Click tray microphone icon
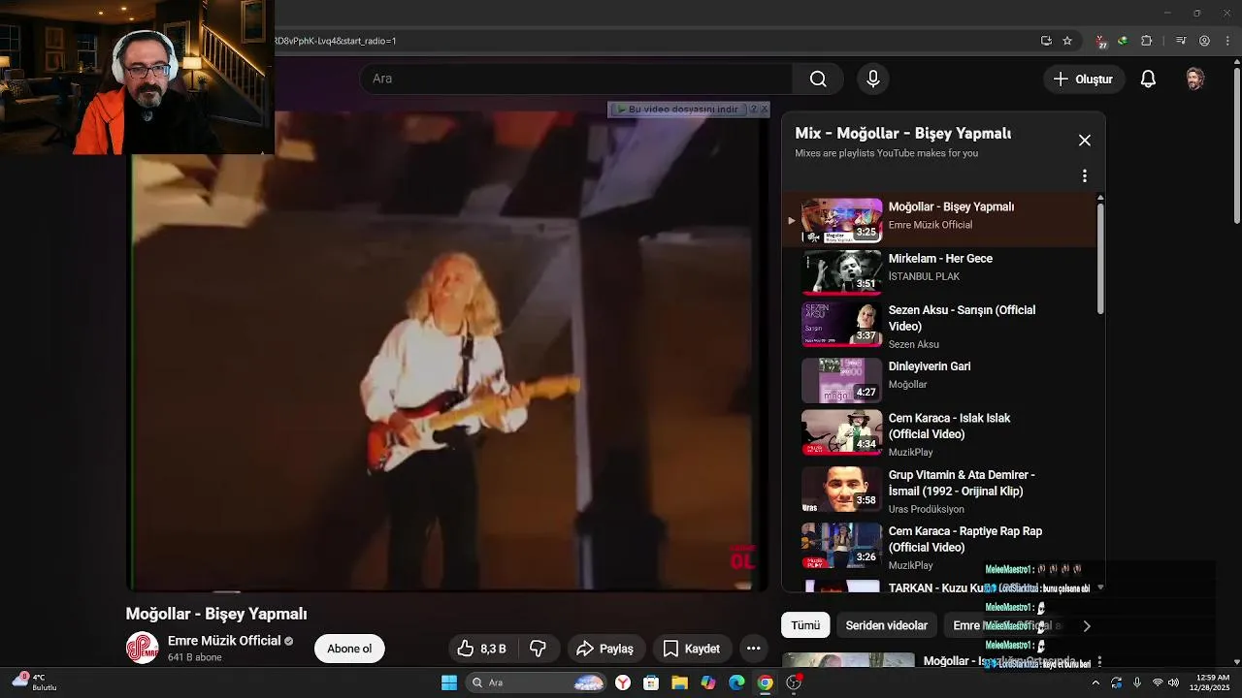 pyautogui.click(x=1136, y=682)
